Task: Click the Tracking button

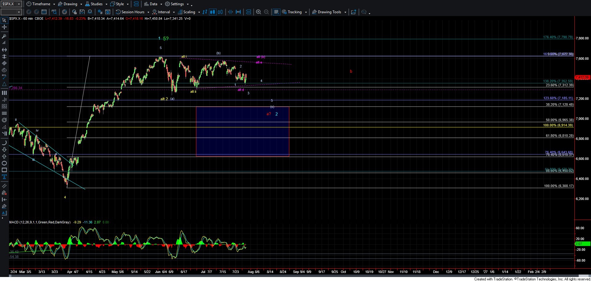Action: pyautogui.click(x=292, y=12)
